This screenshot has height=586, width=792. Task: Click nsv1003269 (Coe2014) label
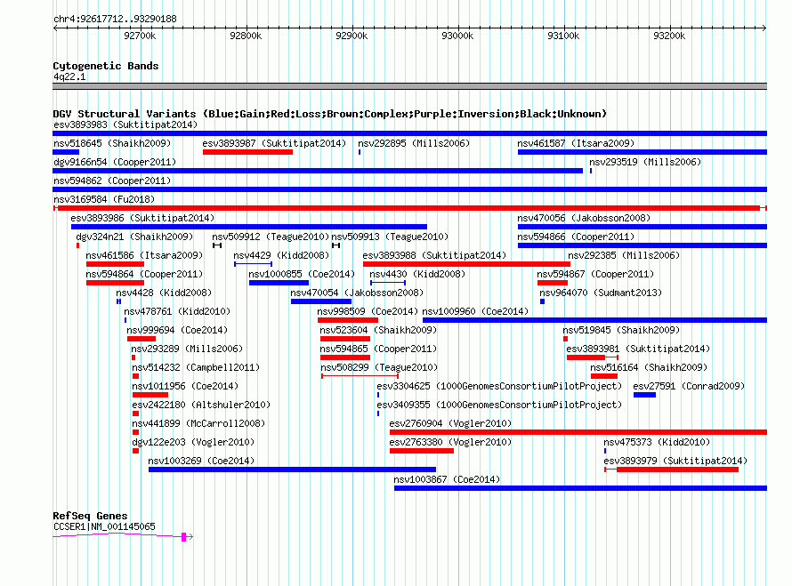(x=201, y=461)
